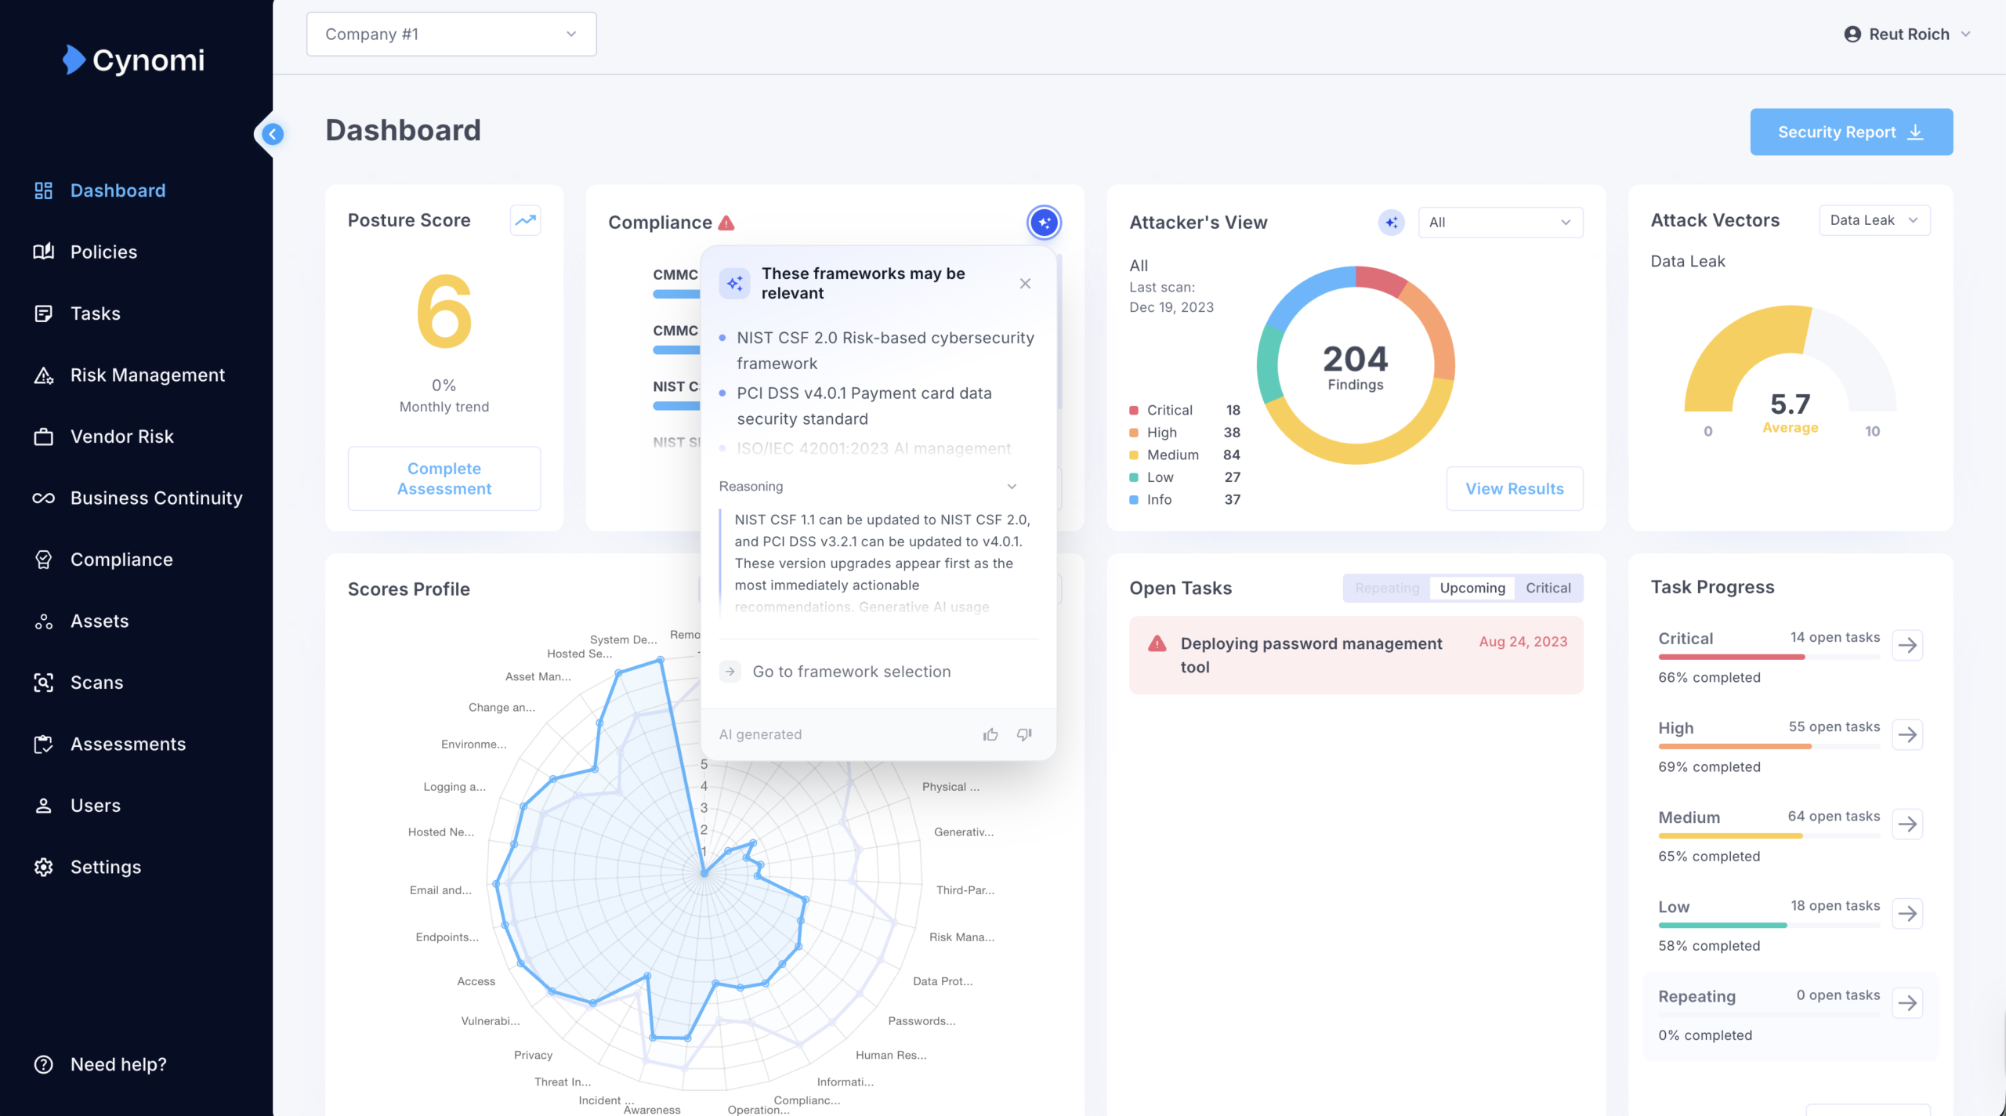Click the High orange legend swatch
Viewport: 2006px width, 1116px height.
click(1134, 433)
